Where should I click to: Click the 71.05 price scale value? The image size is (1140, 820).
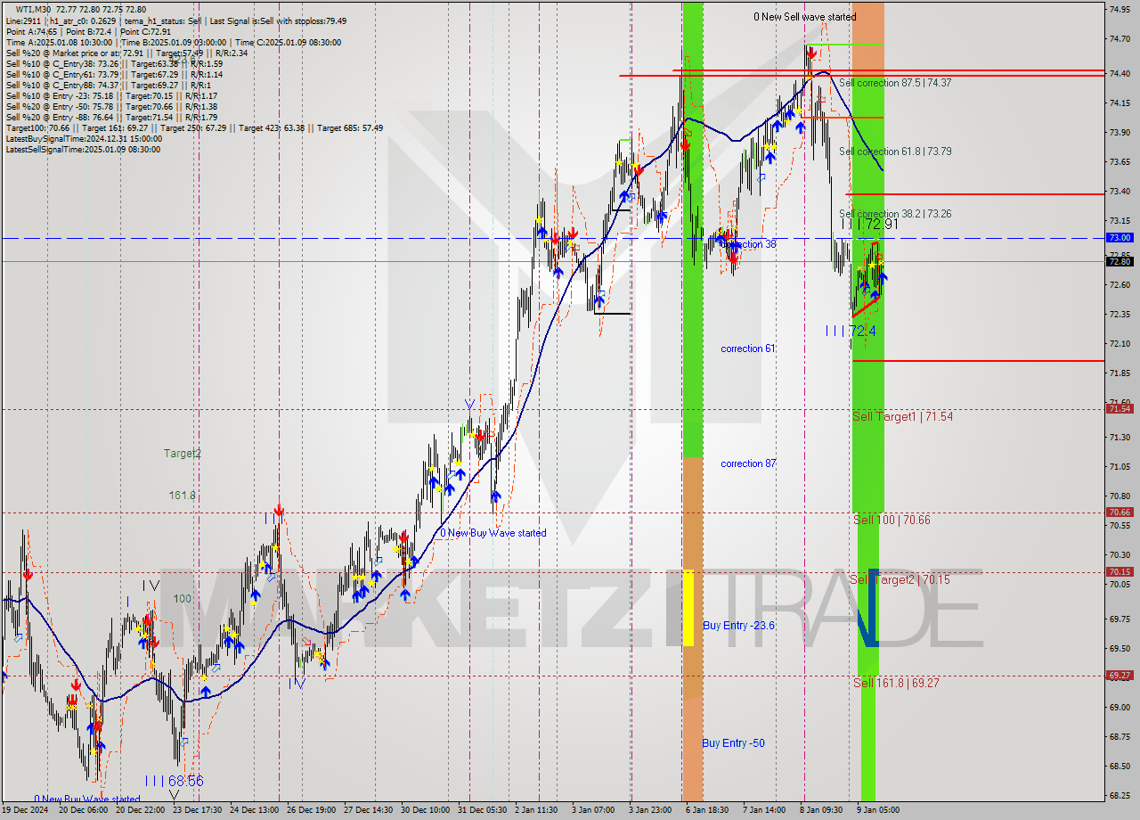point(1120,467)
